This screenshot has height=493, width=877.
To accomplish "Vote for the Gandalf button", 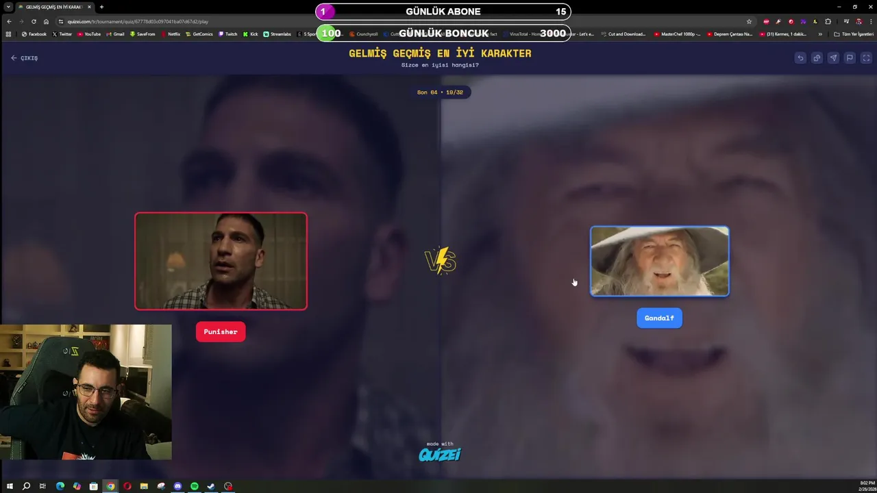I will (x=659, y=318).
